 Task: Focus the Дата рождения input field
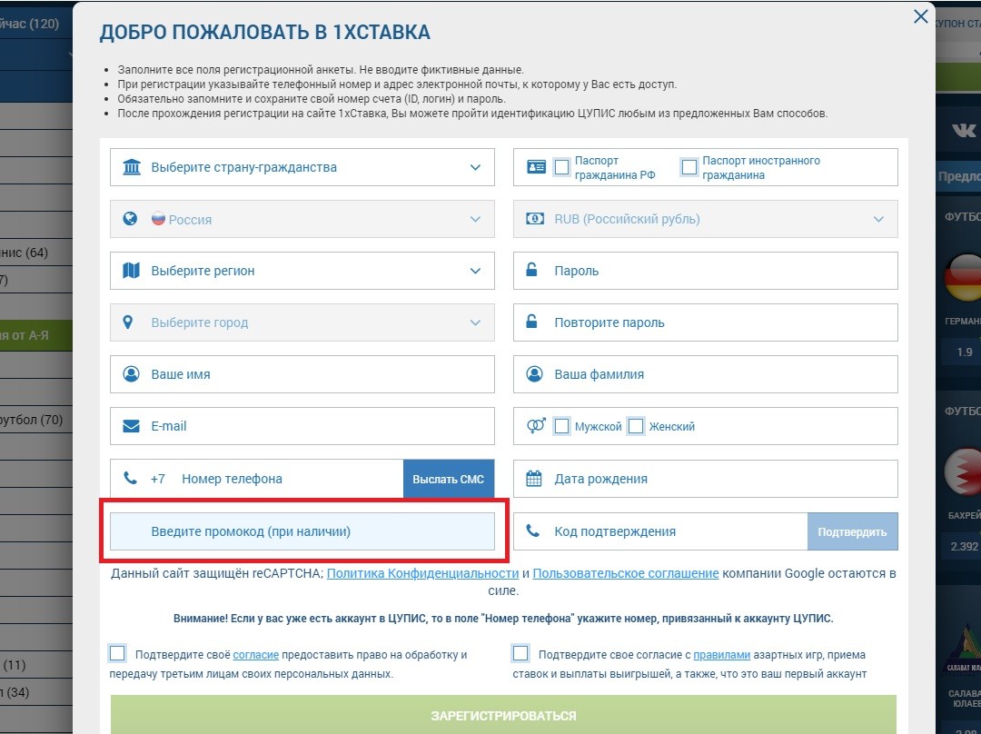706,479
